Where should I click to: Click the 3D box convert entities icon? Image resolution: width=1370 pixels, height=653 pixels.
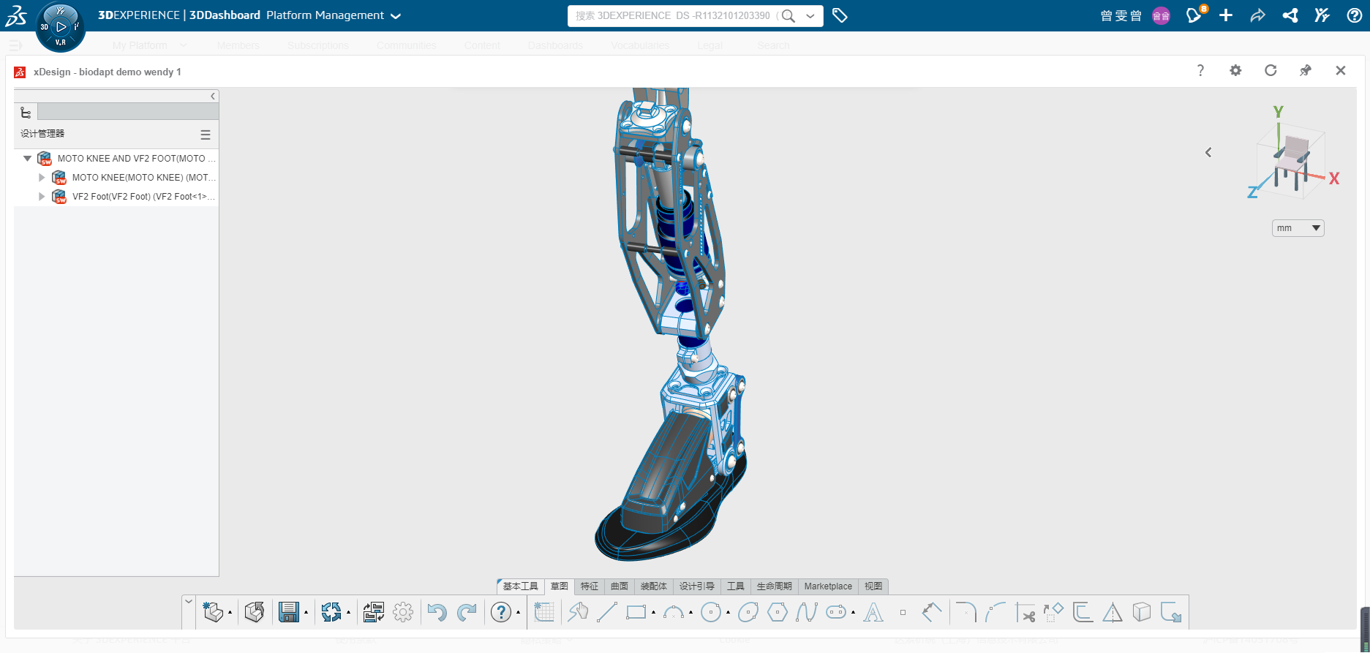1142,612
